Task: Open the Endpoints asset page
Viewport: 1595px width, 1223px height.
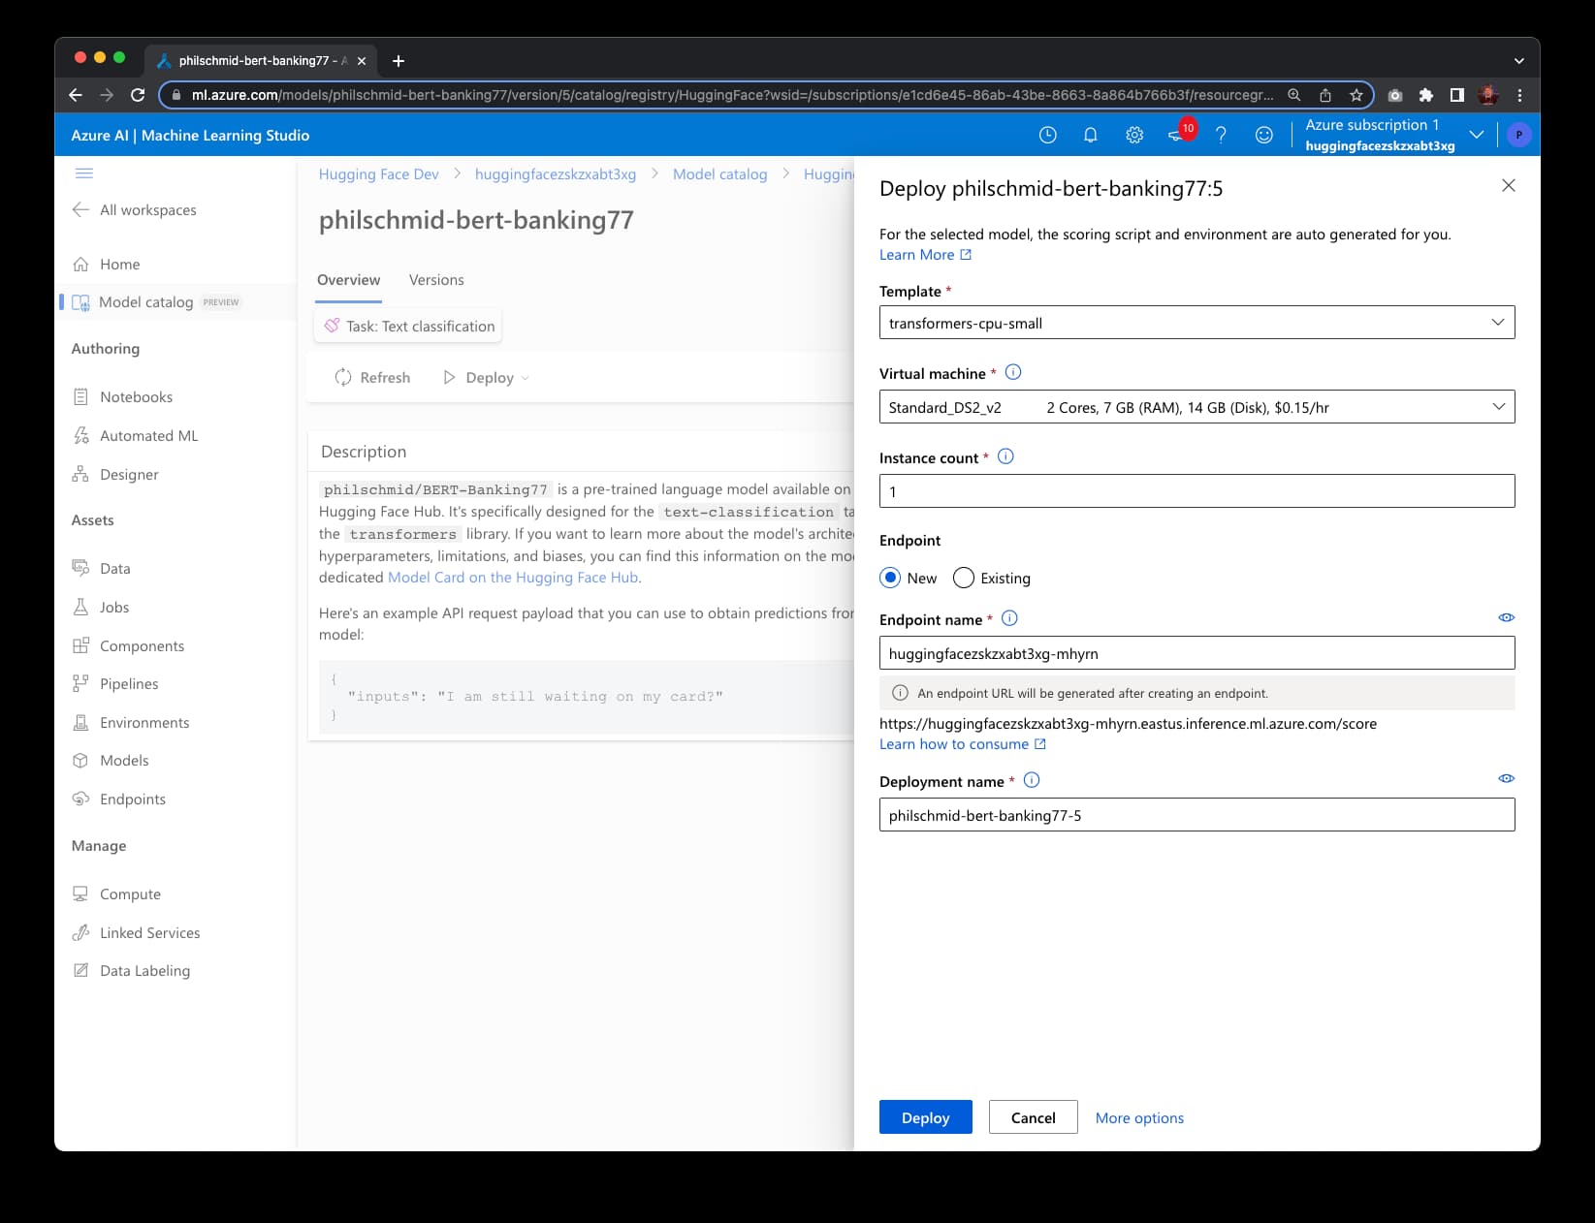Action: [132, 799]
